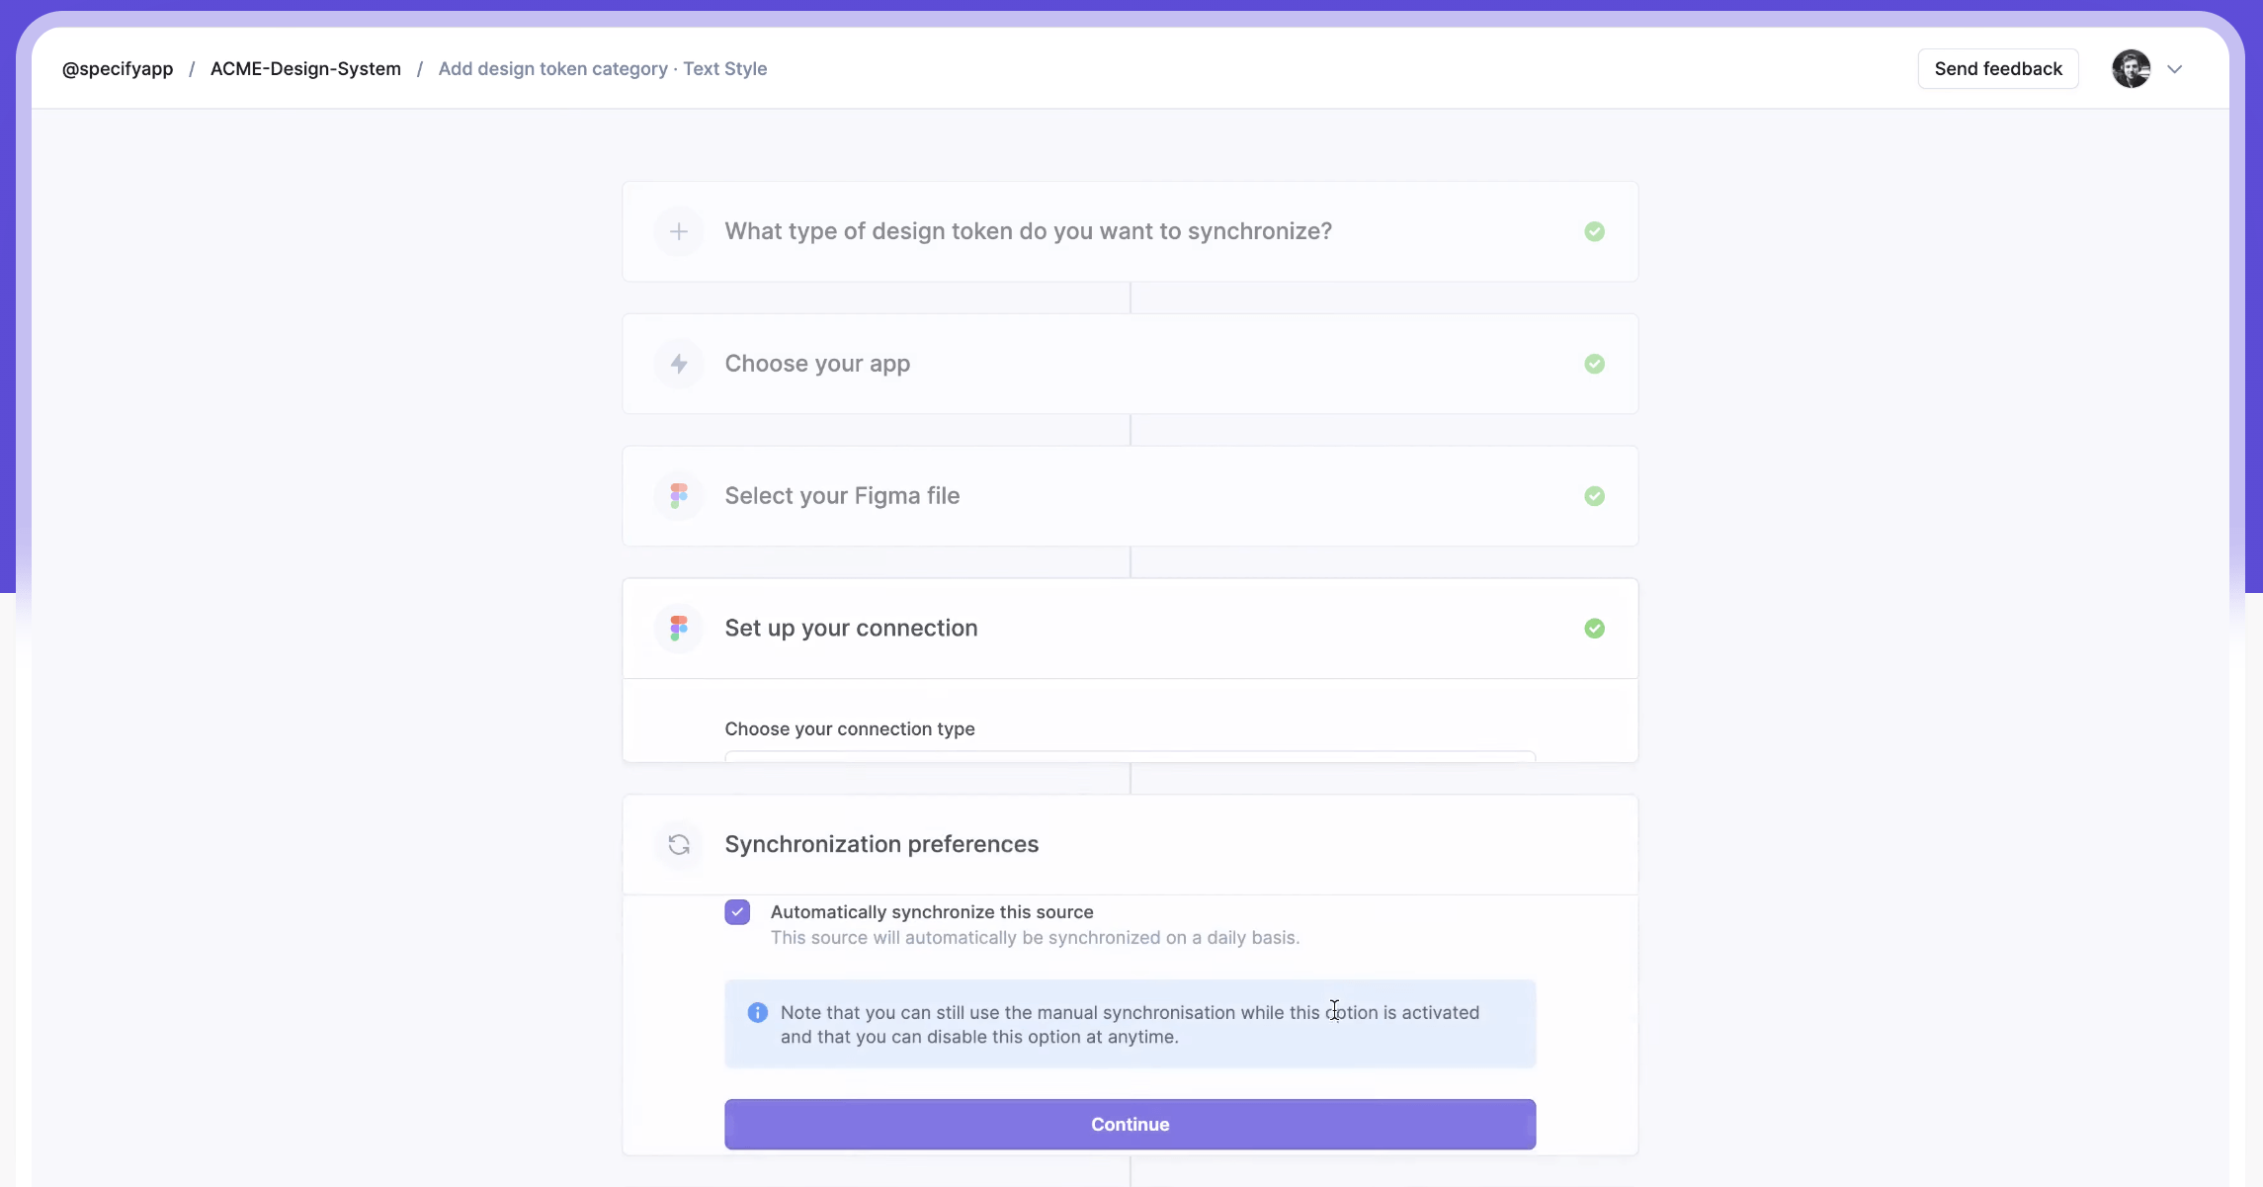Image resolution: width=2263 pixels, height=1187 pixels.
Task: Expand the design token type step
Action: (x=1131, y=231)
